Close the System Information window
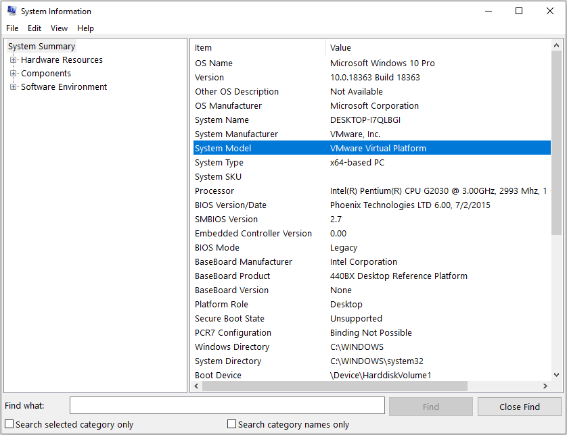This screenshot has width=567, height=435. pyautogui.click(x=549, y=11)
